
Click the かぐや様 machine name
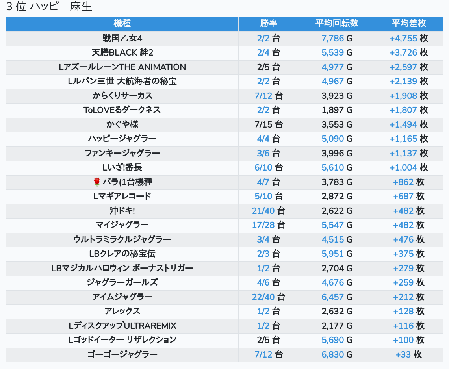pos(122,124)
